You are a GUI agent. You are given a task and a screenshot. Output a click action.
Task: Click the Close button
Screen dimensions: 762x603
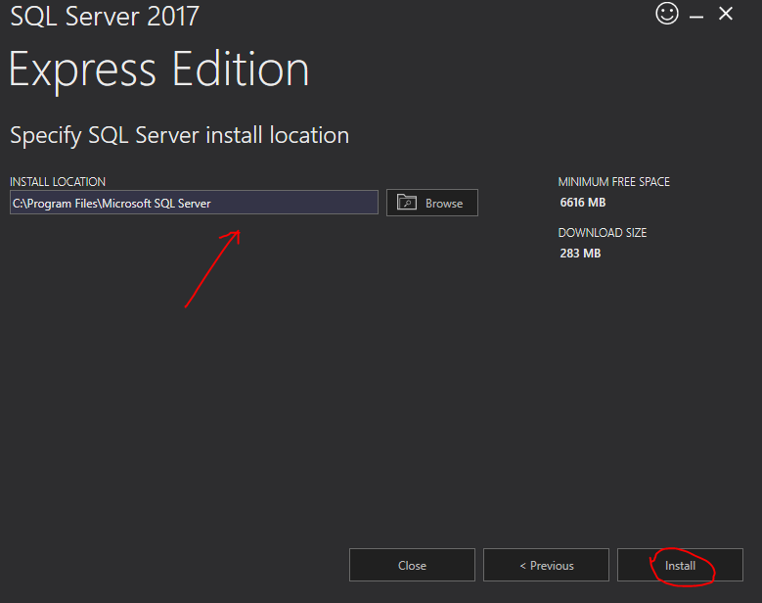coord(412,565)
